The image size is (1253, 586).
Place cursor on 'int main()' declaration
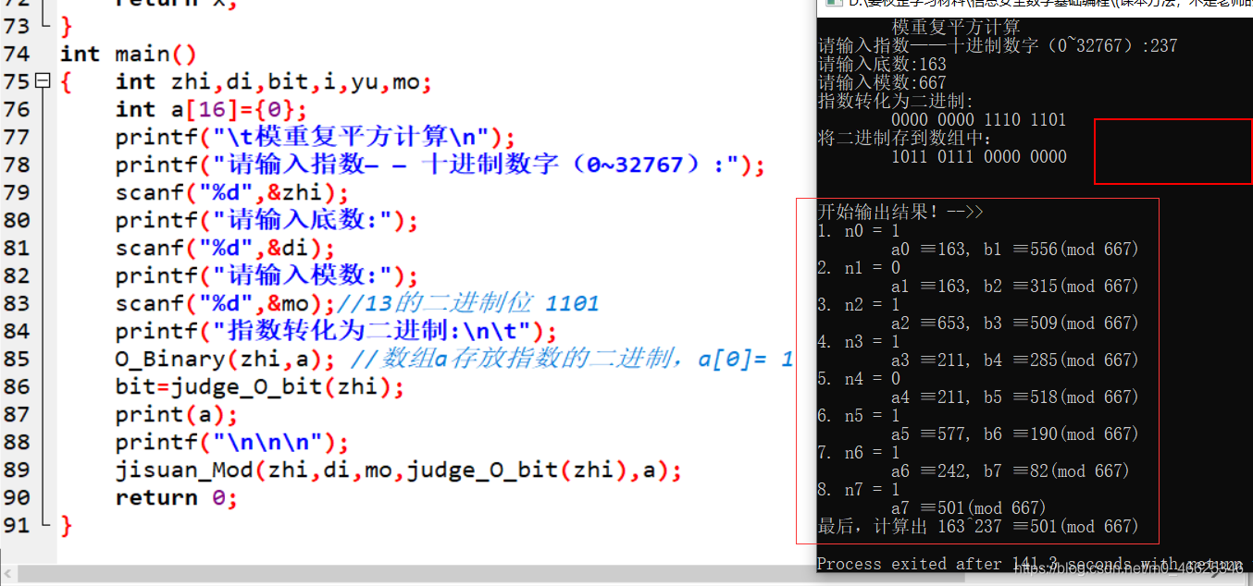coord(129,54)
